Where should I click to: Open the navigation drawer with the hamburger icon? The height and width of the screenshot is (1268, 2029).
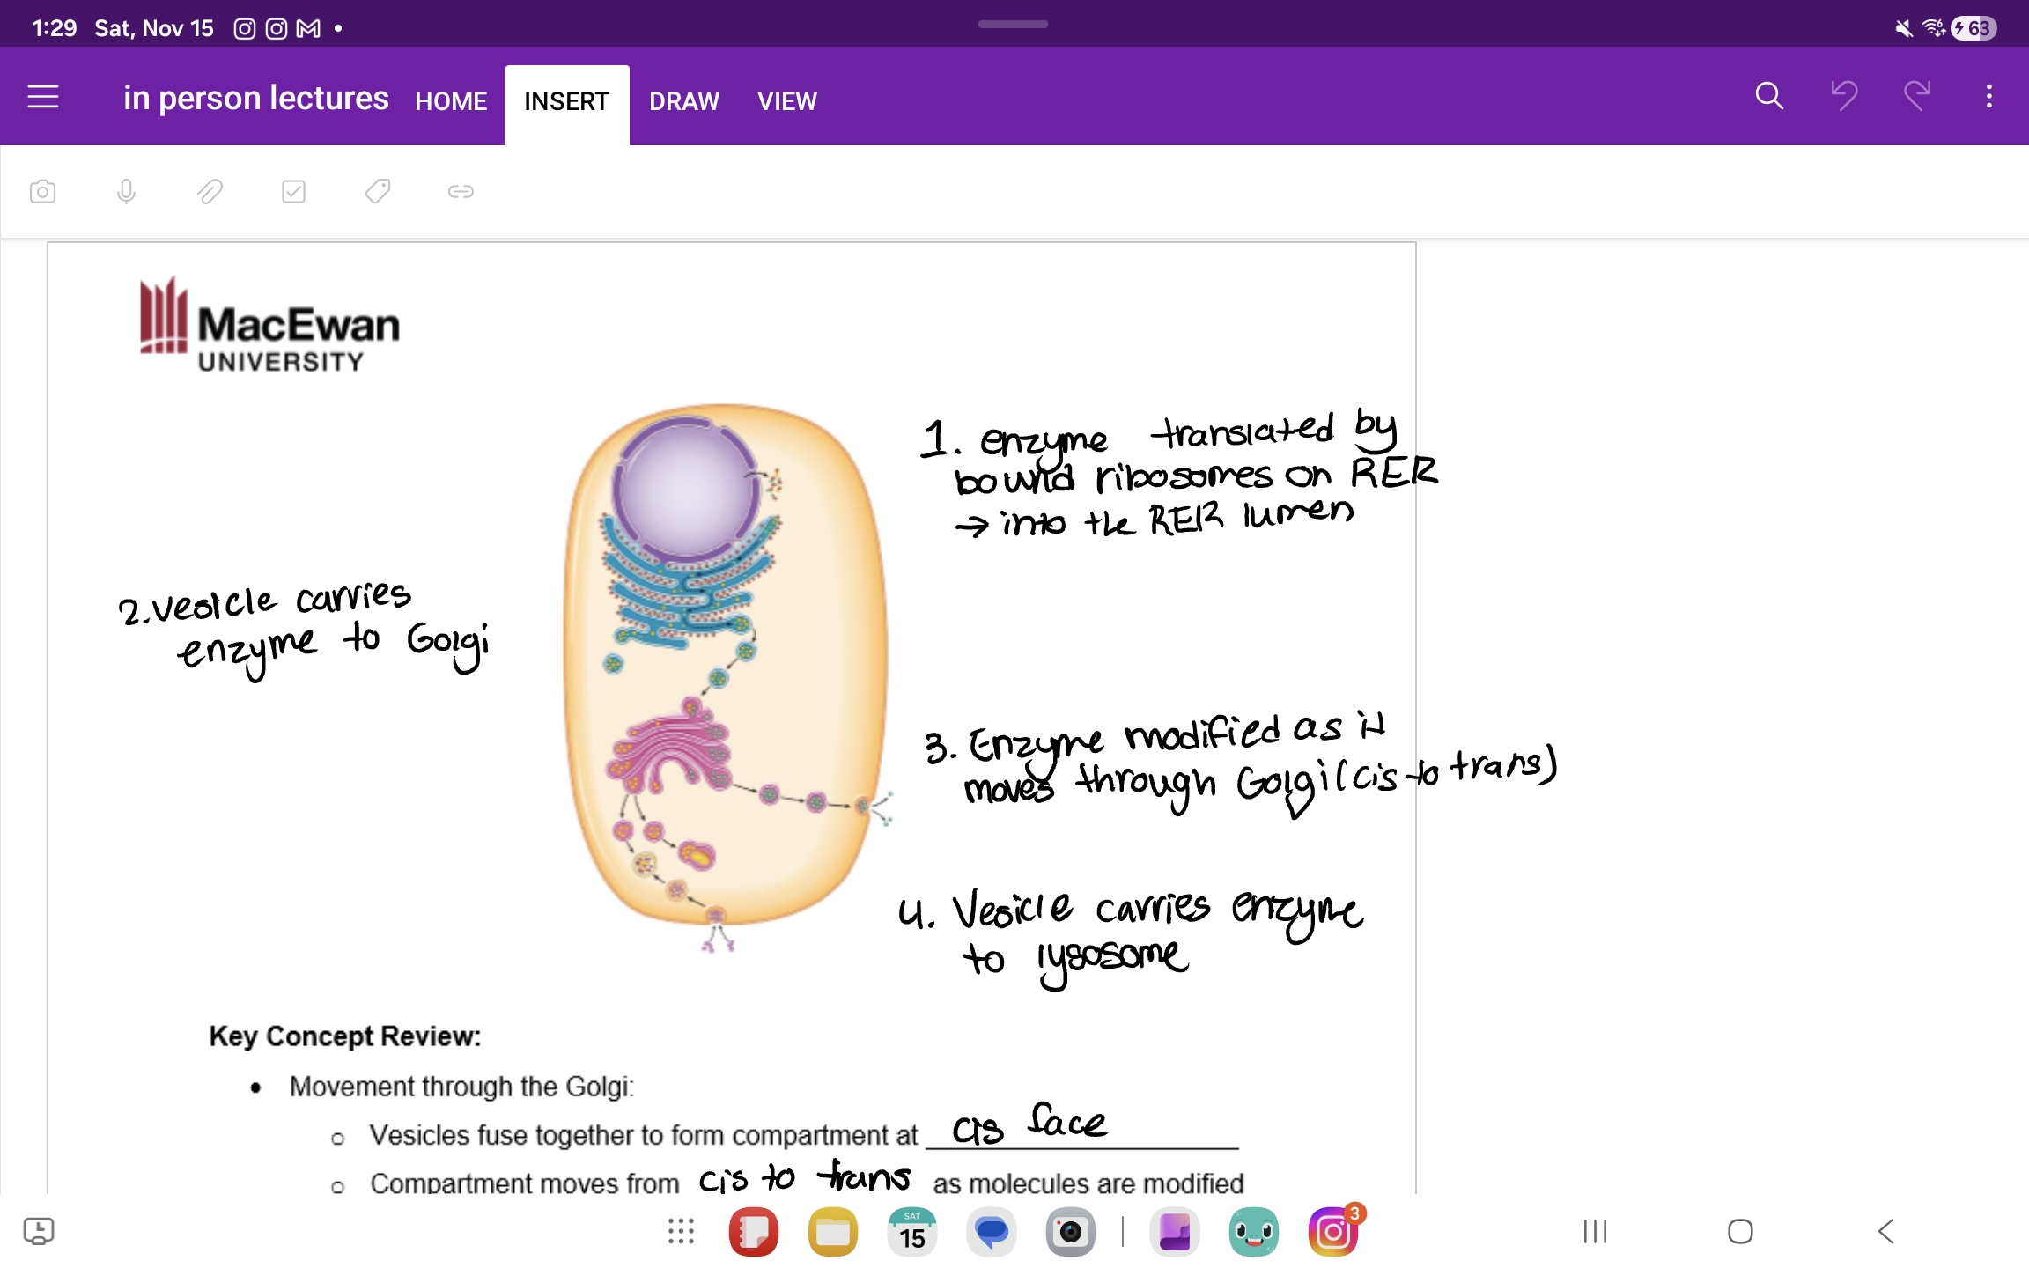[42, 96]
